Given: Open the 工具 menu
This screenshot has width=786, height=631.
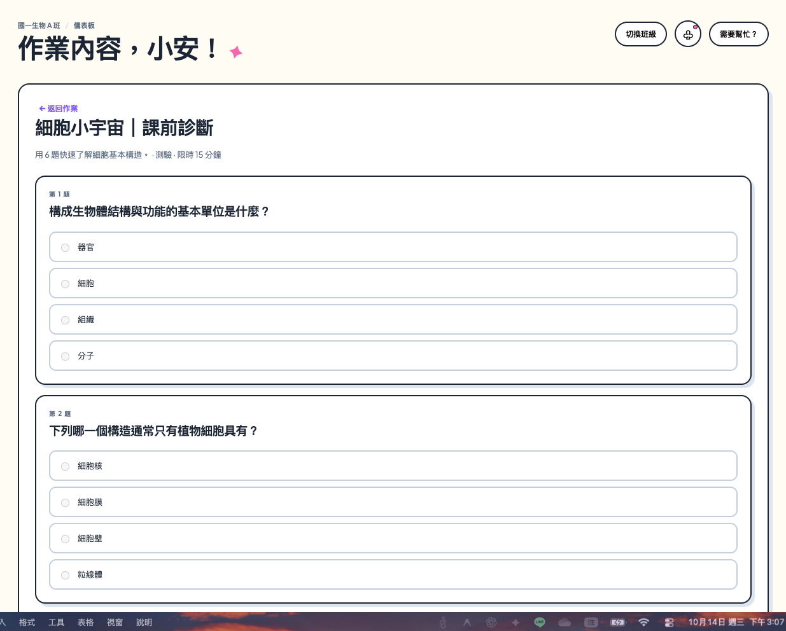Looking at the screenshot, I should [x=57, y=622].
